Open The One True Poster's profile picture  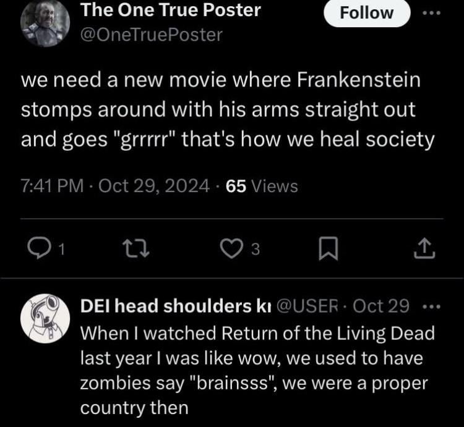(45, 23)
